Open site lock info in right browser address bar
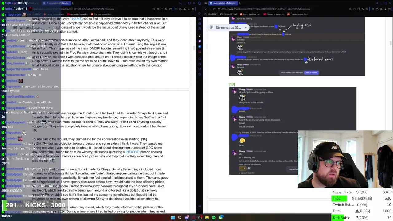The height and width of the screenshot is (221, 393). pos(219,9)
